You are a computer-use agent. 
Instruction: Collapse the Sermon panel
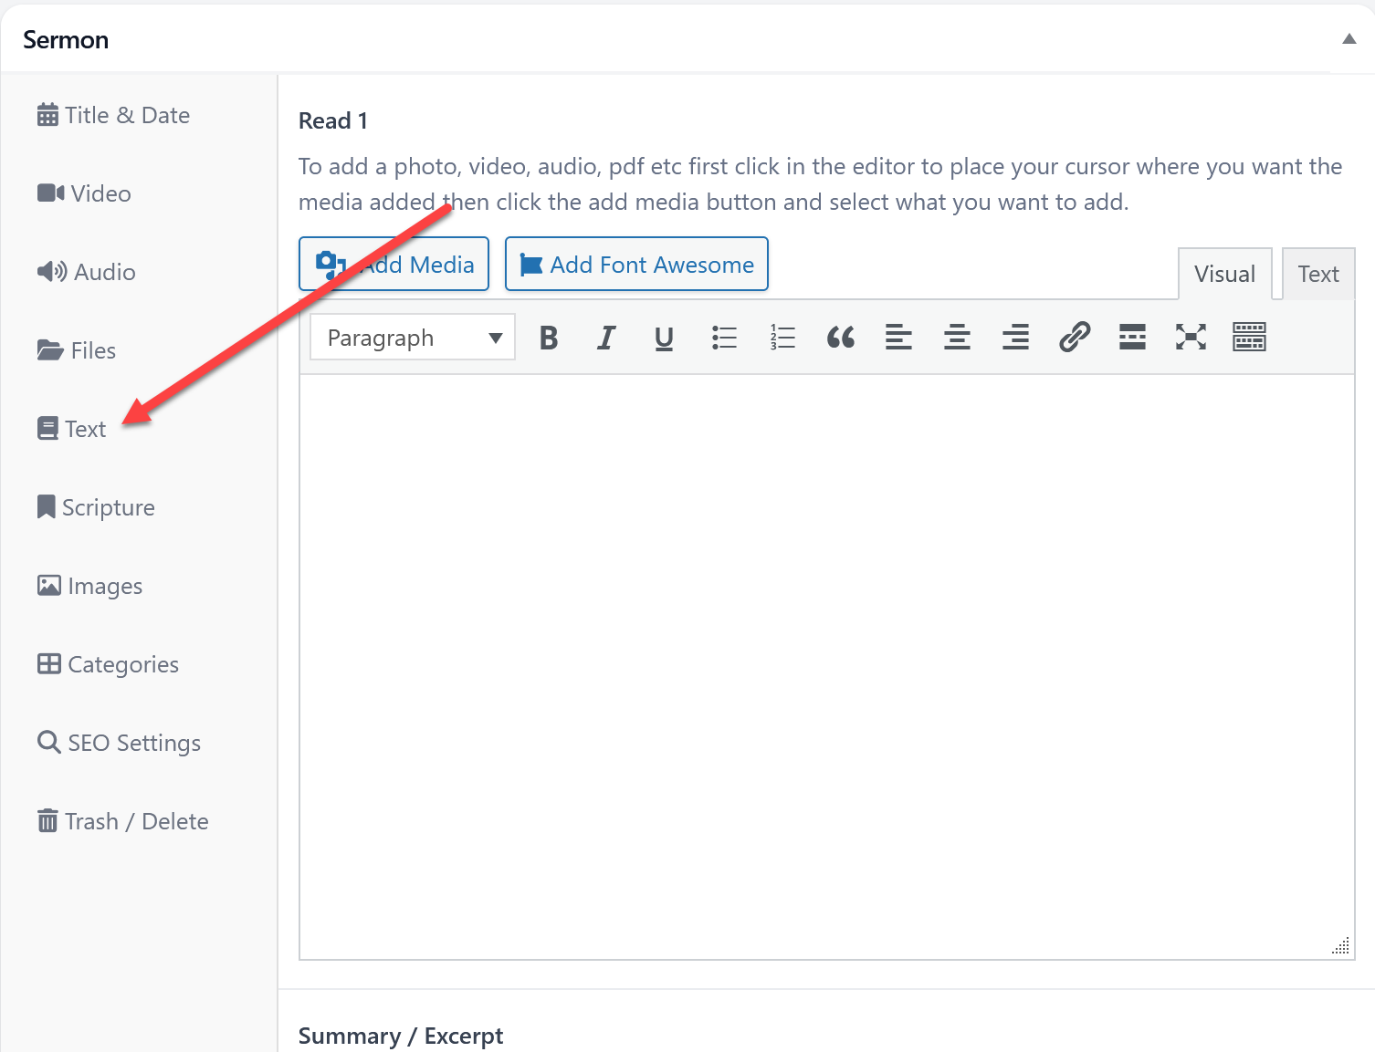[1349, 39]
